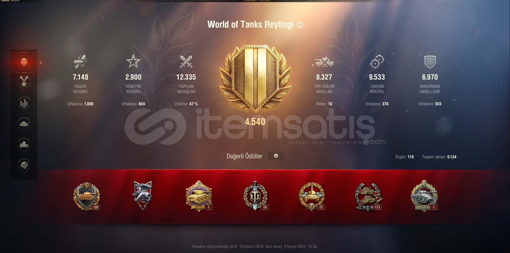Select the tank medal with count 126
This screenshot has width=510, height=253.
(87, 196)
